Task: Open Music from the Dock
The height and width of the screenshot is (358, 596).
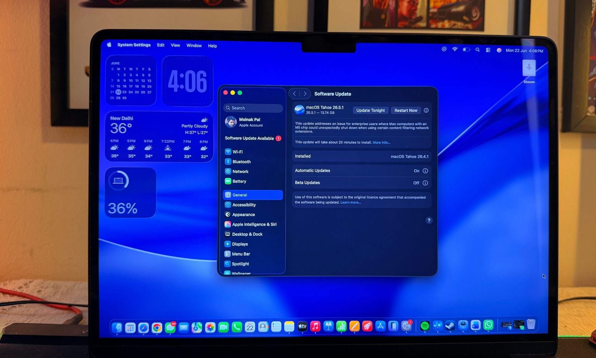Action: click(315, 326)
